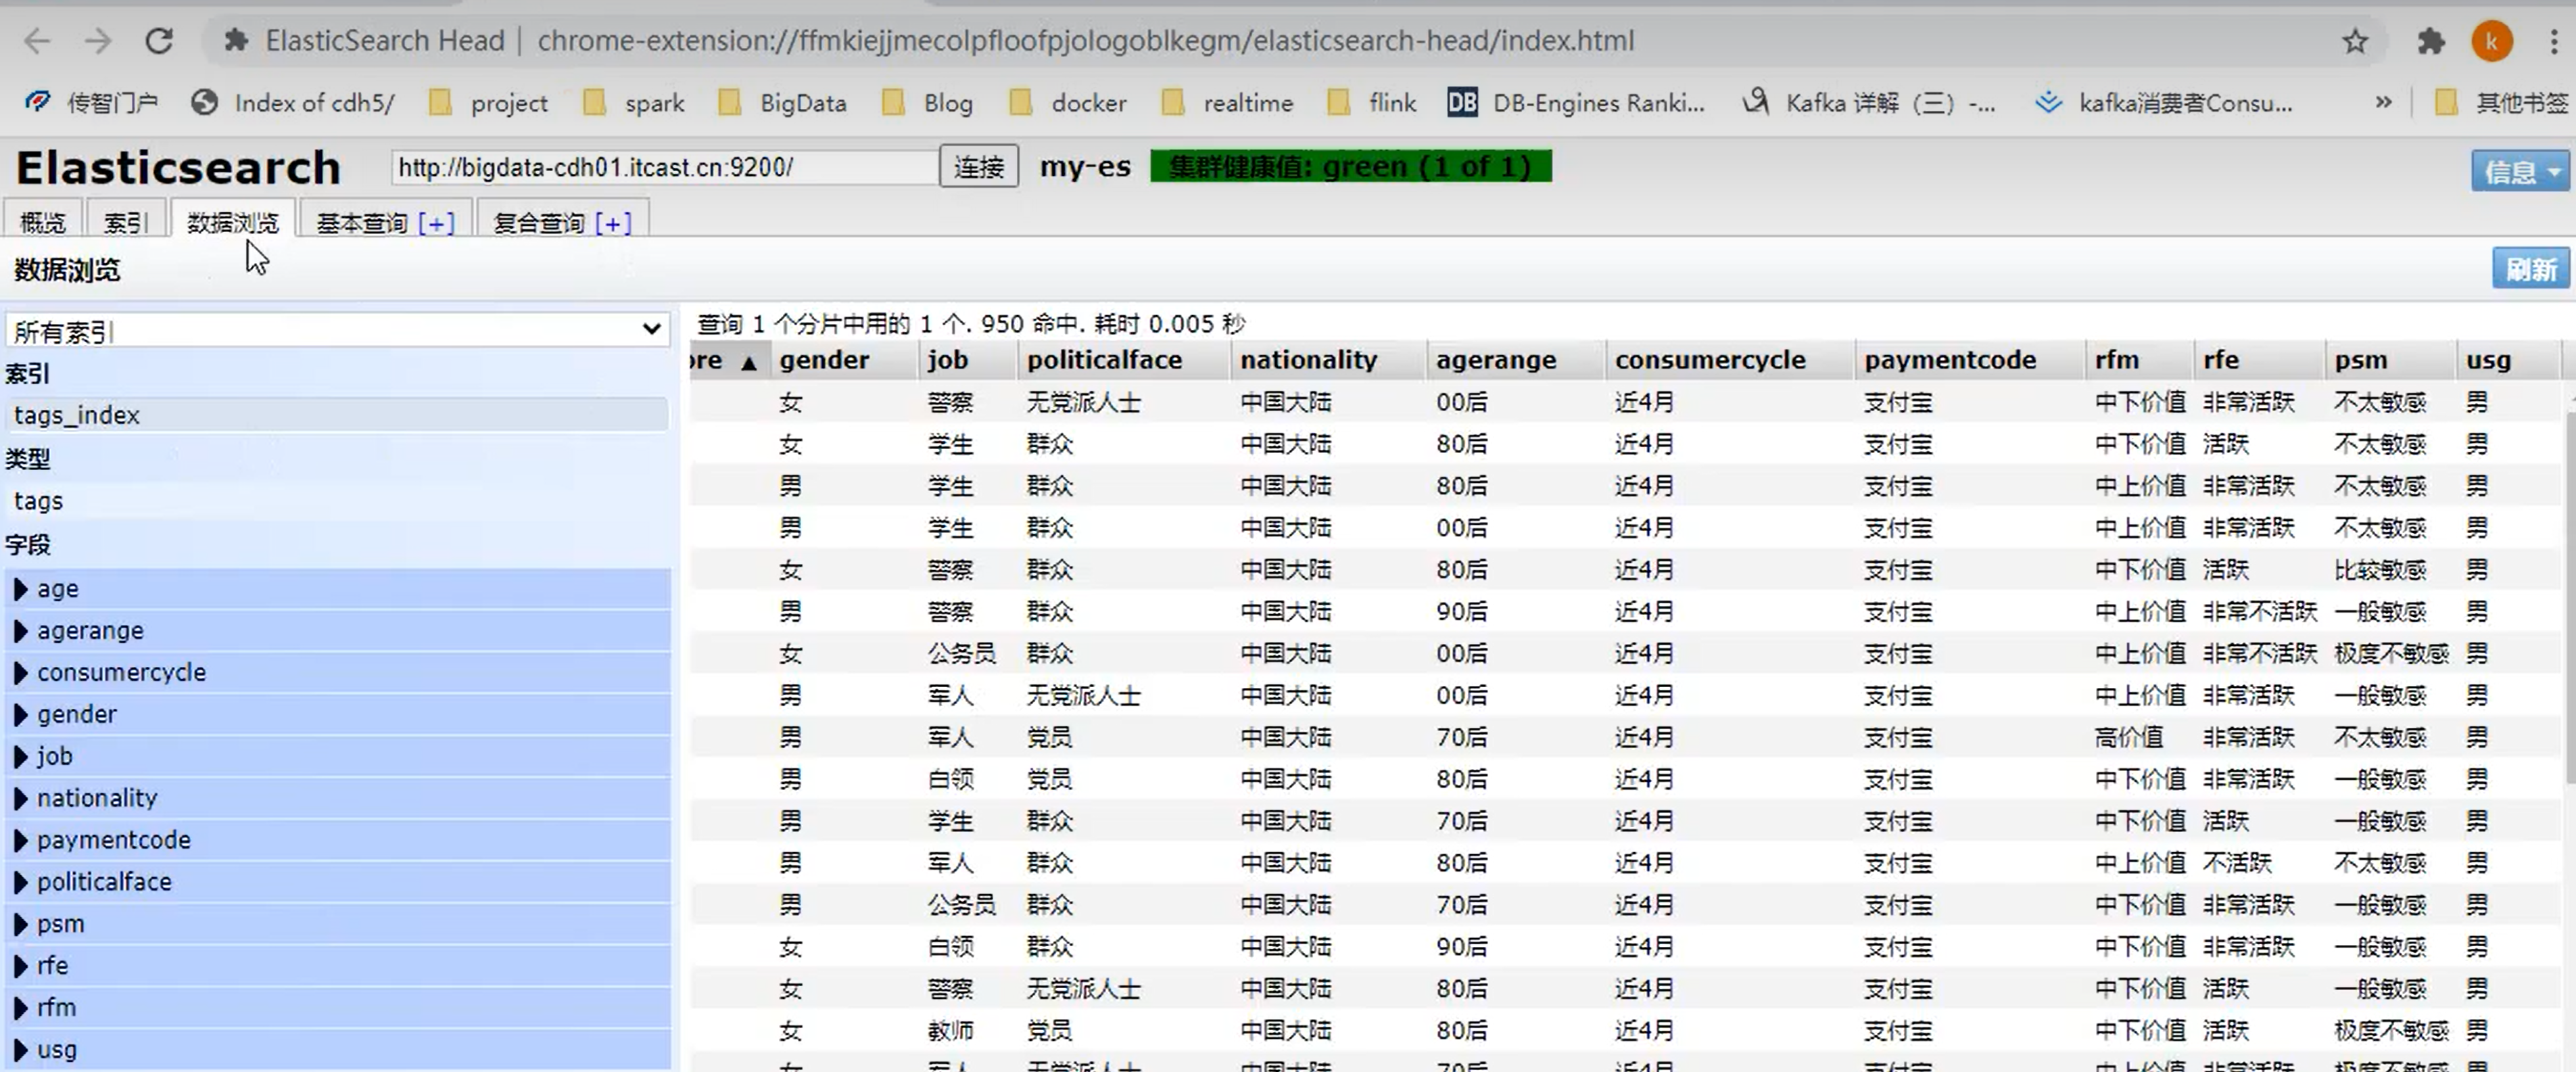Open the 所有索引 index dropdown
The width and height of the screenshot is (2576, 1072).
pyautogui.click(x=337, y=330)
